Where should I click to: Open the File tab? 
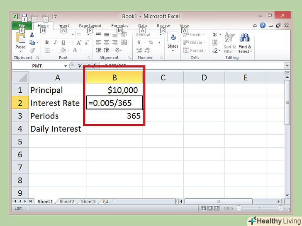[x=22, y=26]
